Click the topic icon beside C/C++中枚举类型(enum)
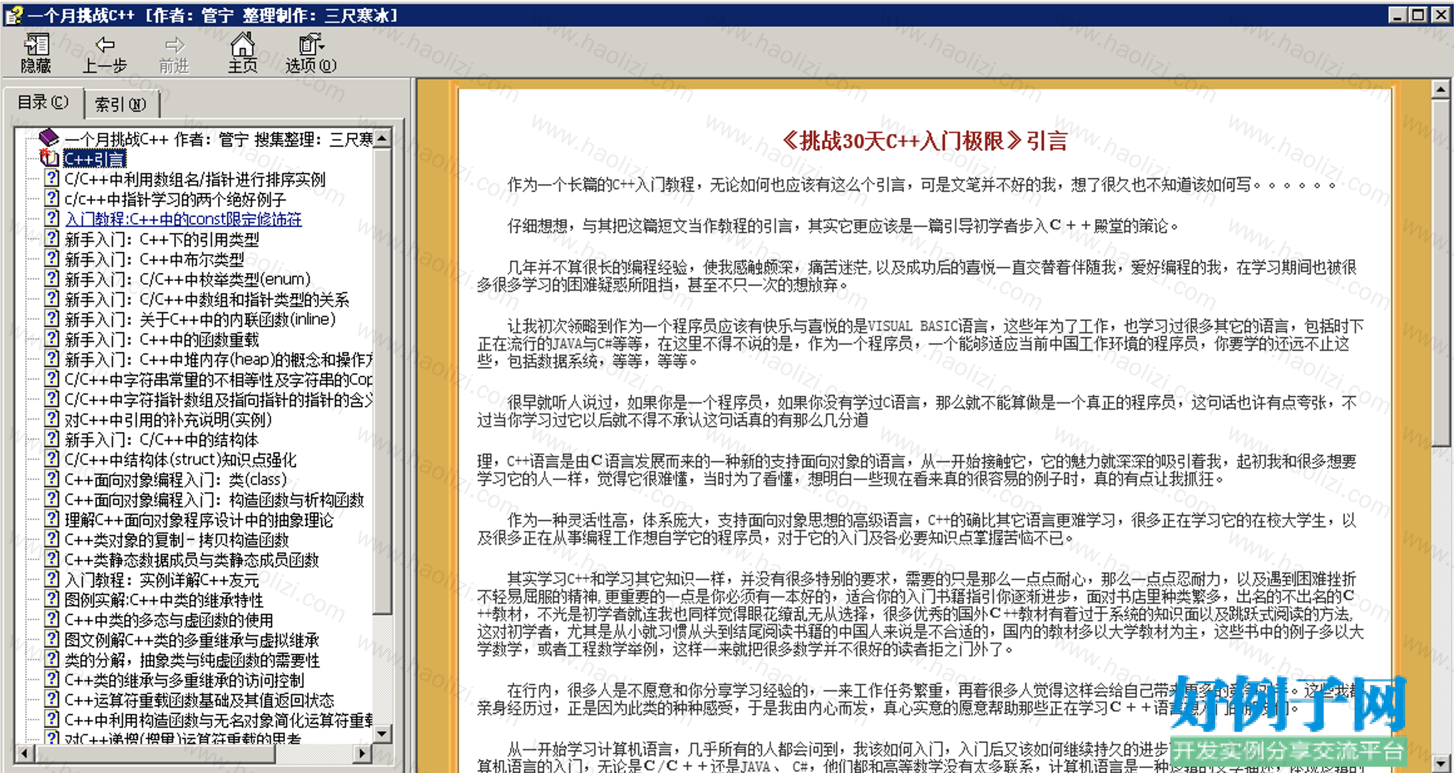This screenshot has width=1454, height=773. [52, 279]
